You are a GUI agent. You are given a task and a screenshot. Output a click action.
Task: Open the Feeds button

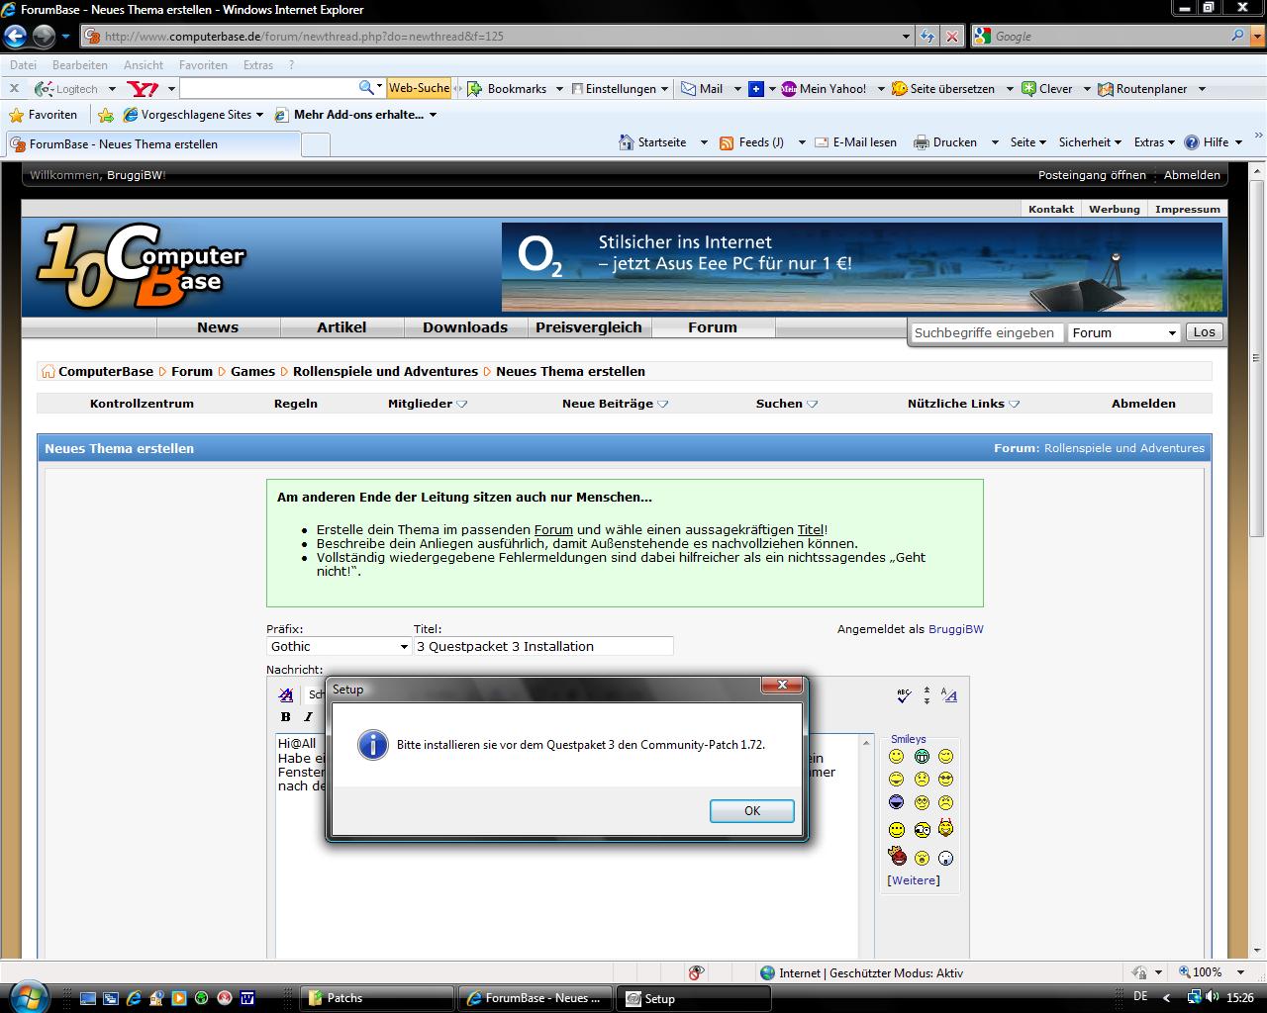tap(751, 142)
